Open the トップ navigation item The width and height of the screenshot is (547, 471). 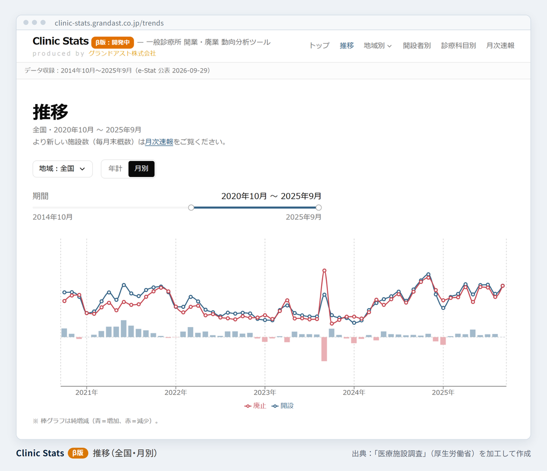point(319,46)
